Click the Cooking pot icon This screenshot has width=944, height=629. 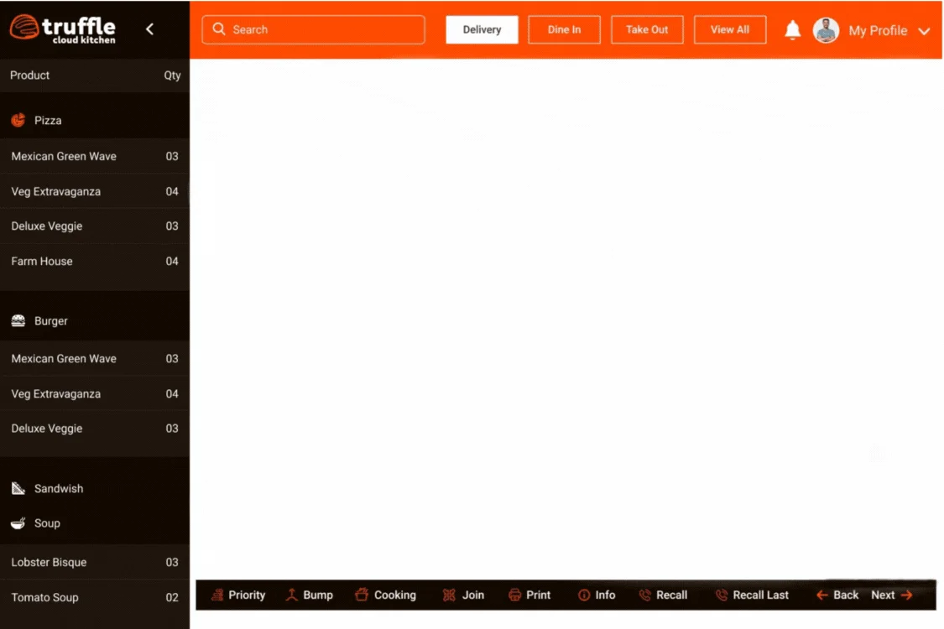point(362,595)
